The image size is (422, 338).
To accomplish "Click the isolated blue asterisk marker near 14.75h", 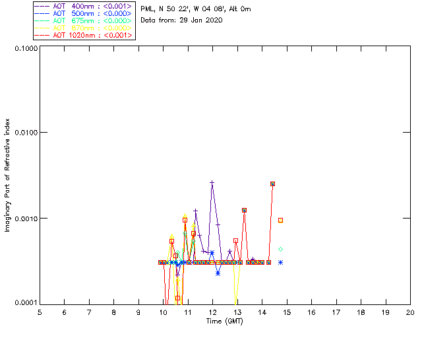I will point(280,263).
